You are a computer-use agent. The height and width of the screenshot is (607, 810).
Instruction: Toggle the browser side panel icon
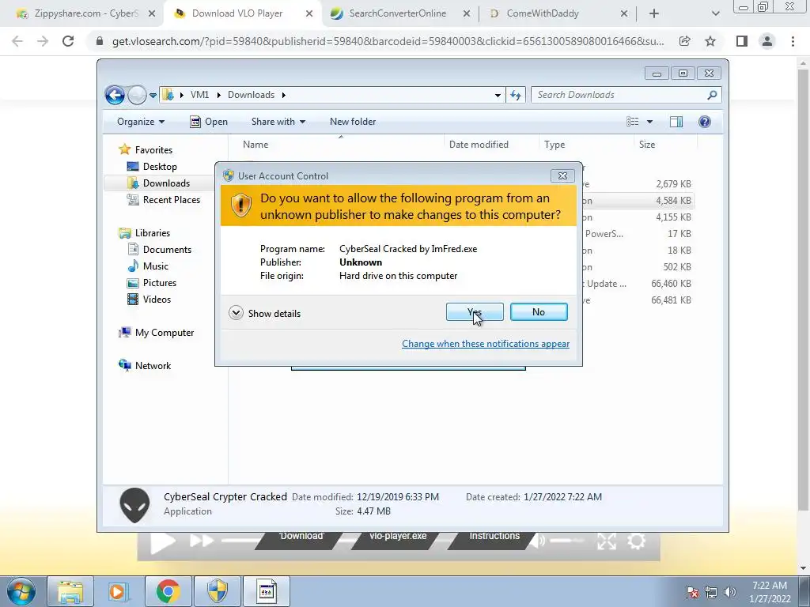coord(742,41)
